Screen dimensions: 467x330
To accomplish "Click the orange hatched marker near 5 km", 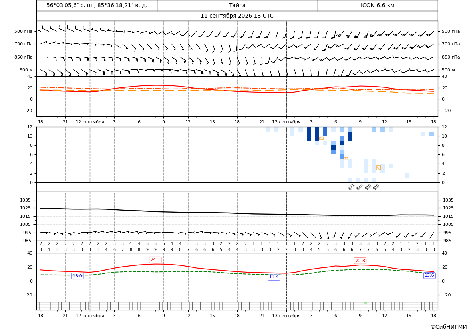I will tap(346, 158).
